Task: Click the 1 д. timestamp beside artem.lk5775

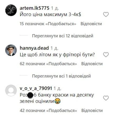Action: coord(55,8)
